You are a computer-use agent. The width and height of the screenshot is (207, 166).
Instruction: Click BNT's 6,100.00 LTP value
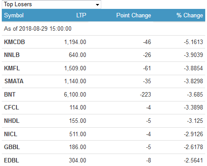(x=75, y=95)
